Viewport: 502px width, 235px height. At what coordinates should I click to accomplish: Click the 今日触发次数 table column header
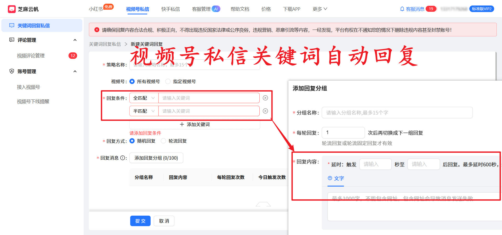coord(272,177)
